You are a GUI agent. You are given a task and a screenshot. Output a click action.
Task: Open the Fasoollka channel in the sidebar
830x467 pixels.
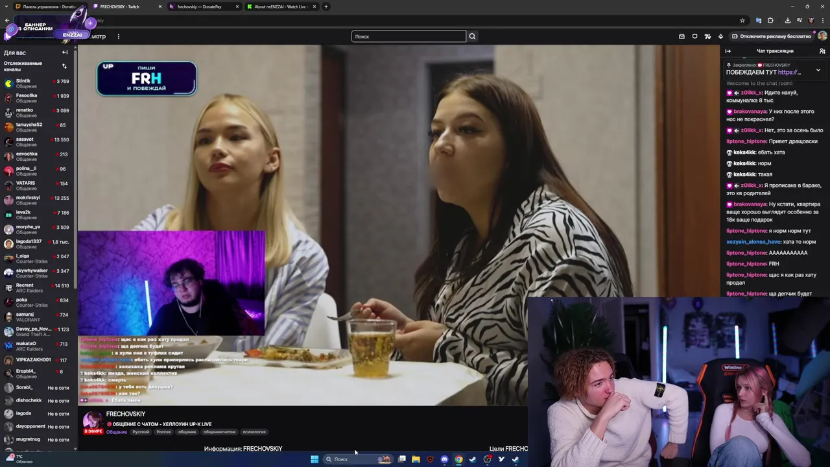(38, 98)
